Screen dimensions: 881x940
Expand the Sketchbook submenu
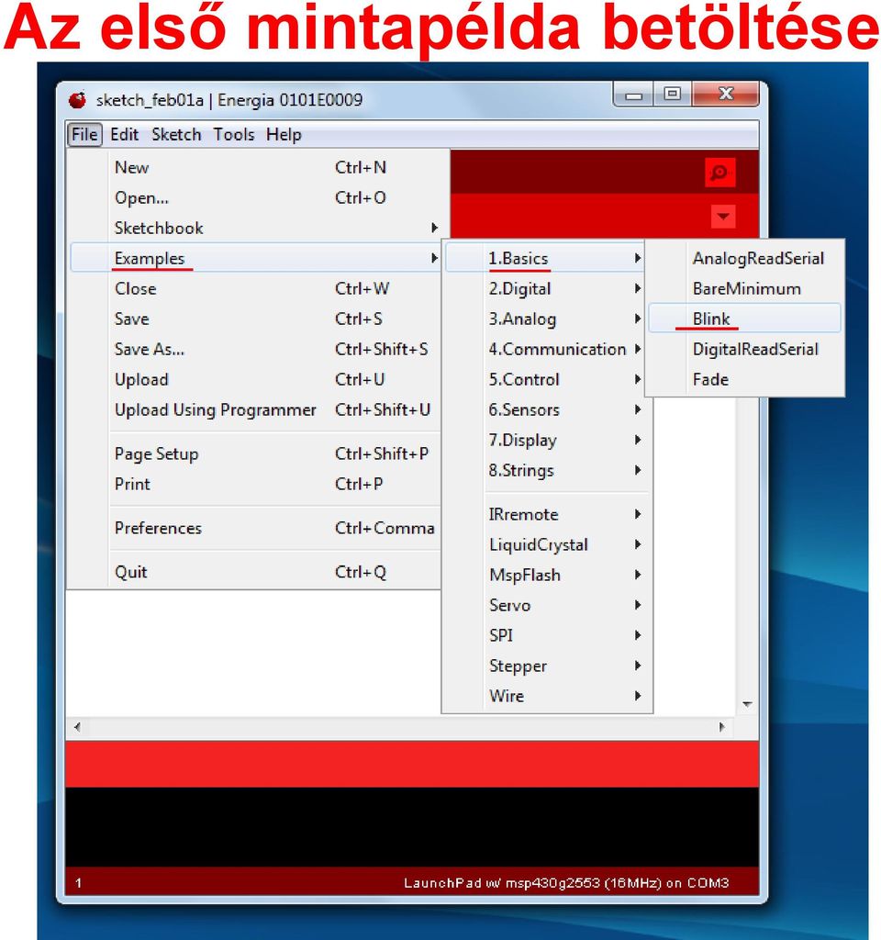point(255,228)
